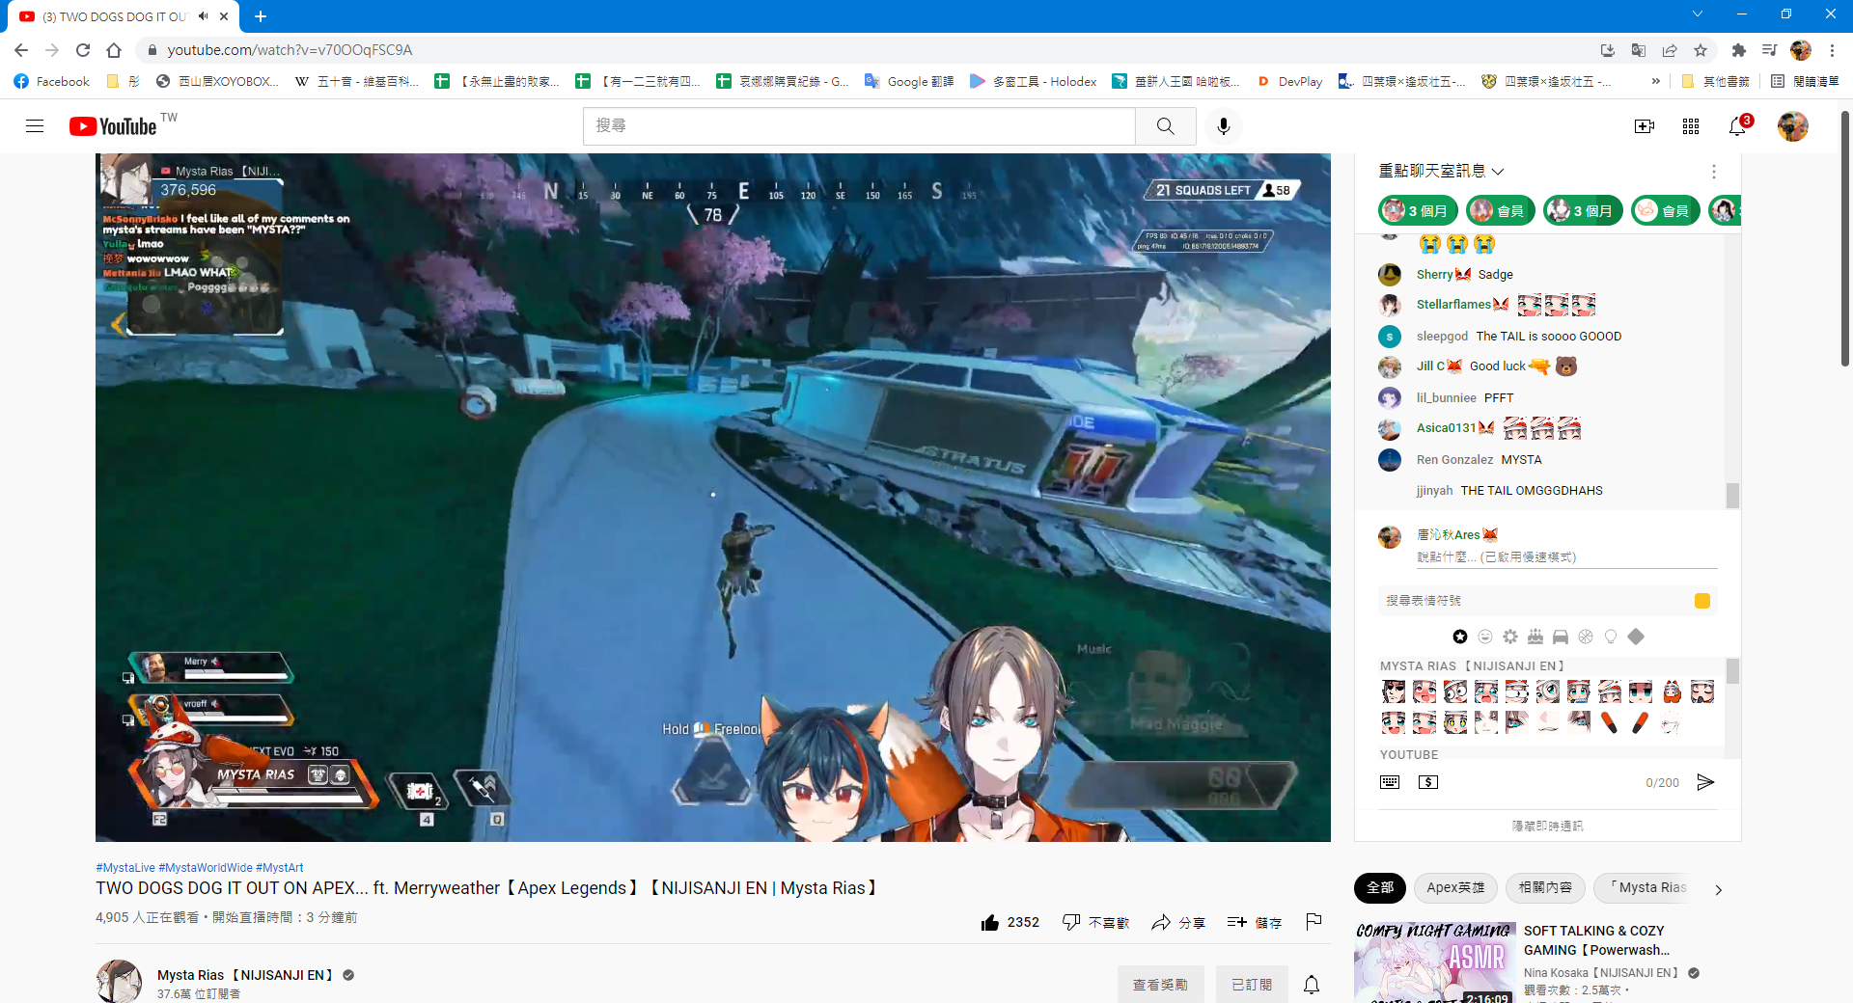Select the 相關內容 filter chip
Screen dimensions: 1853x1003
pyautogui.click(x=1545, y=887)
